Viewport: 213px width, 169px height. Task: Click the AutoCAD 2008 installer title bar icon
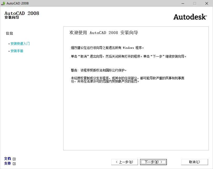click(3, 3)
